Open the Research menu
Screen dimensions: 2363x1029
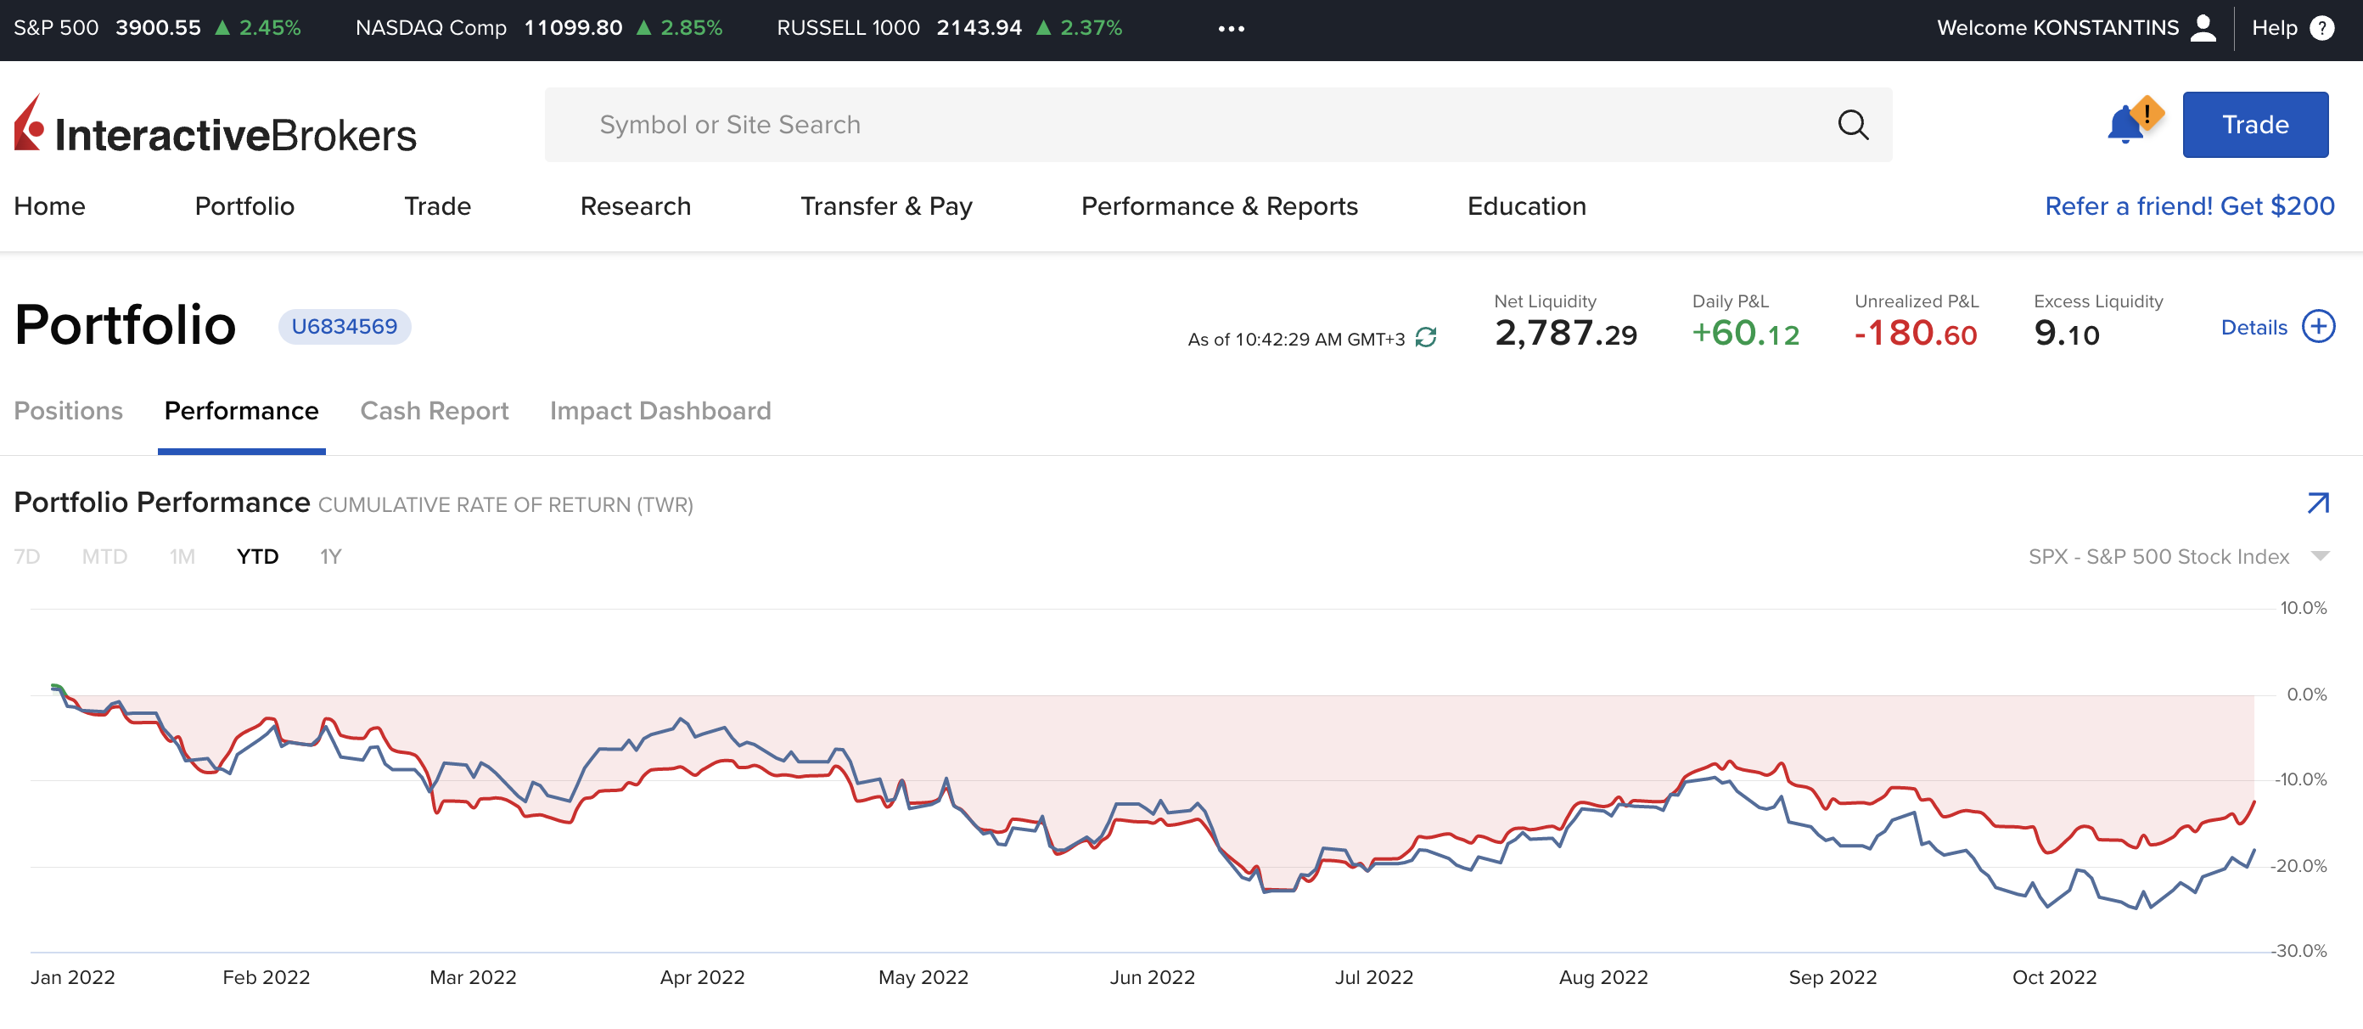coord(636,206)
